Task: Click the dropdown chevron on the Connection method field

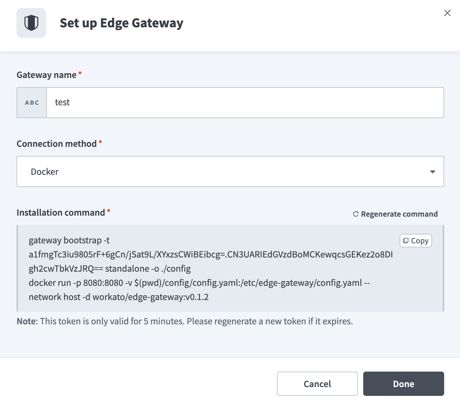Action: 432,171
